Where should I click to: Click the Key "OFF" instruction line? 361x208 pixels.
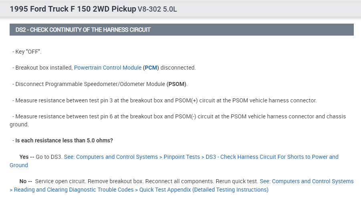[x=28, y=52]
